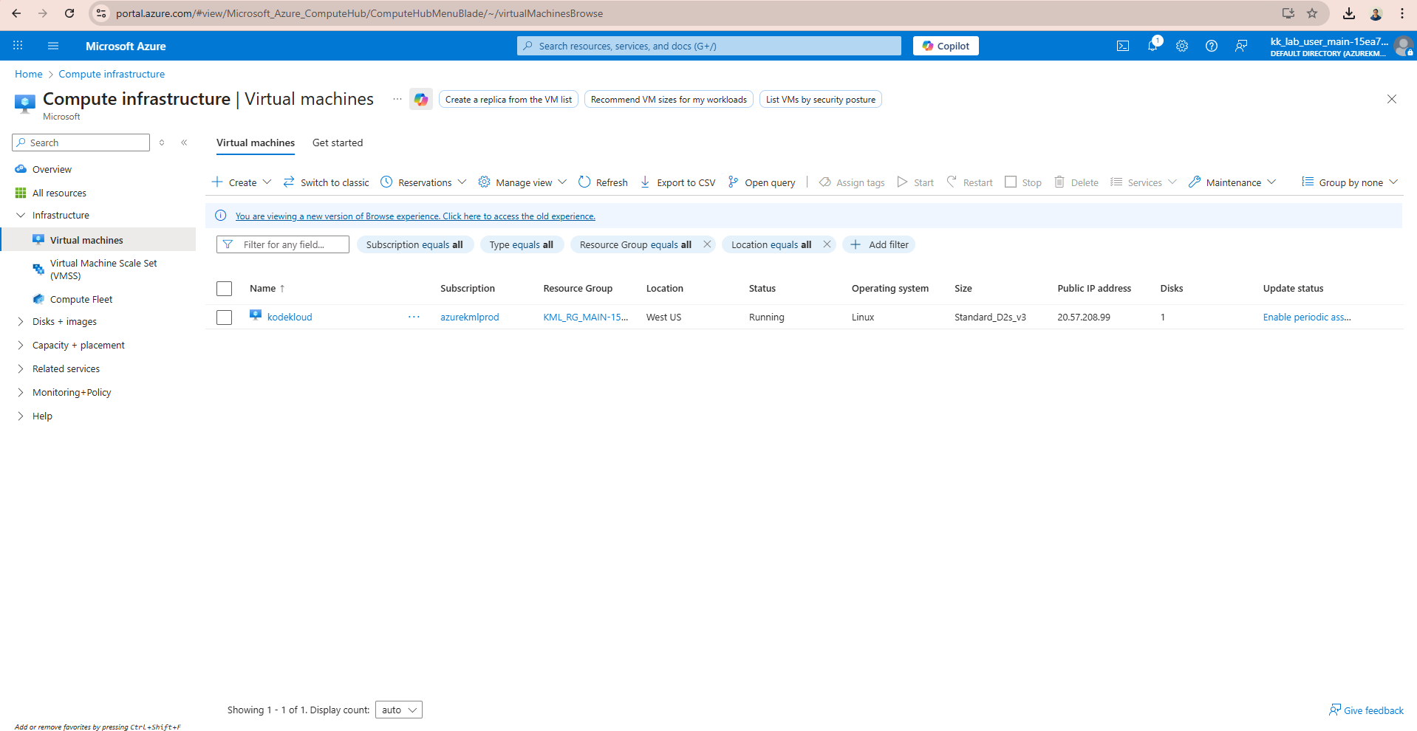The width and height of the screenshot is (1417, 731).
Task: Remove the Resource Group filter
Action: 707,244
